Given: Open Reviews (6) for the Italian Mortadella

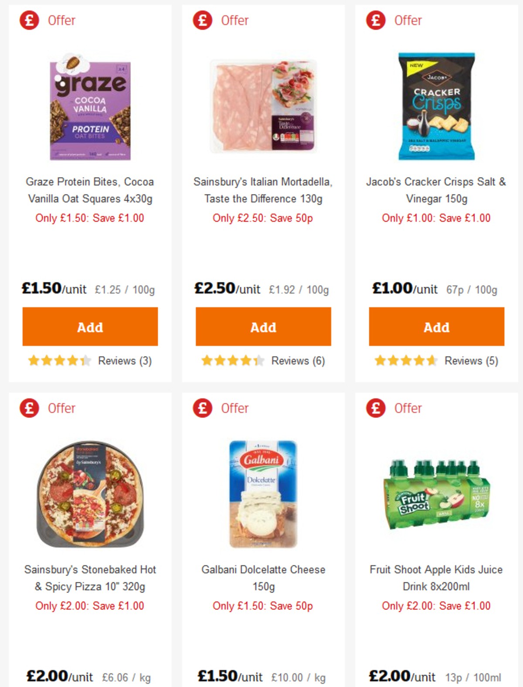Looking at the screenshot, I should [299, 361].
